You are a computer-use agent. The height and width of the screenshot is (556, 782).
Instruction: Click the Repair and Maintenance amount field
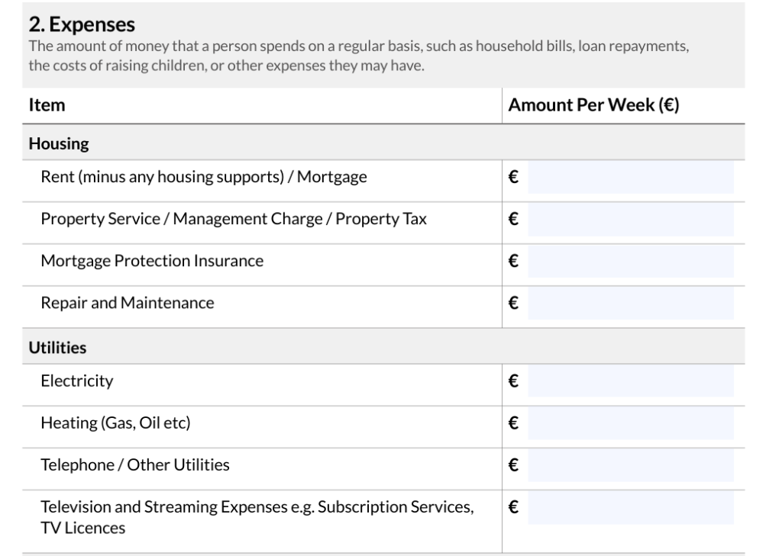click(630, 303)
